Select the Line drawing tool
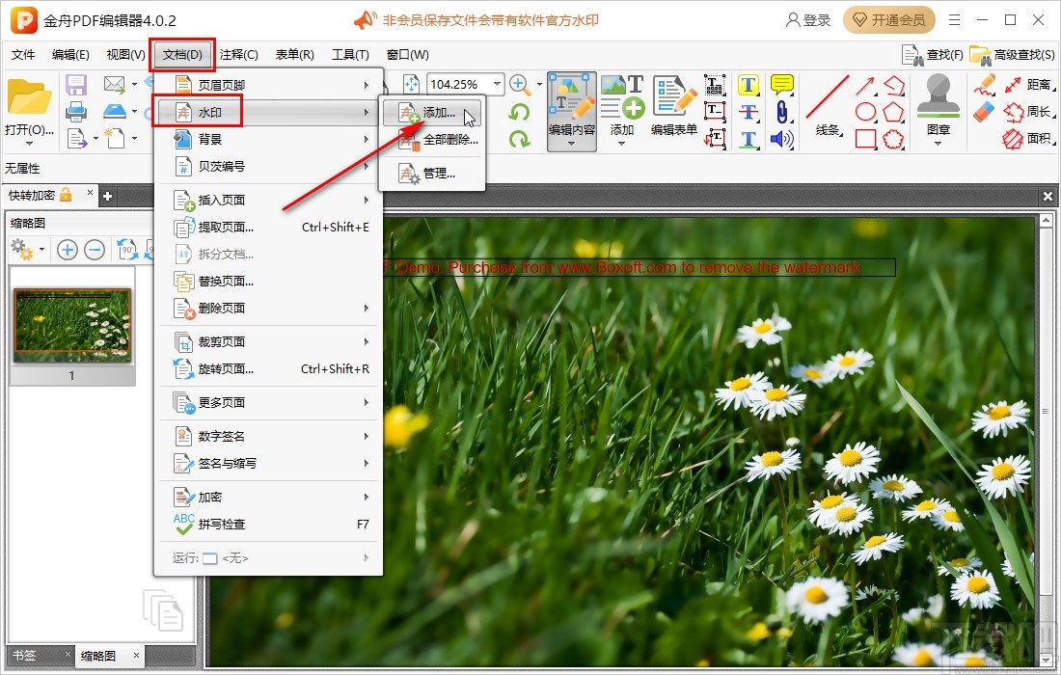Screen dimensions: 1061x675 click(x=827, y=105)
